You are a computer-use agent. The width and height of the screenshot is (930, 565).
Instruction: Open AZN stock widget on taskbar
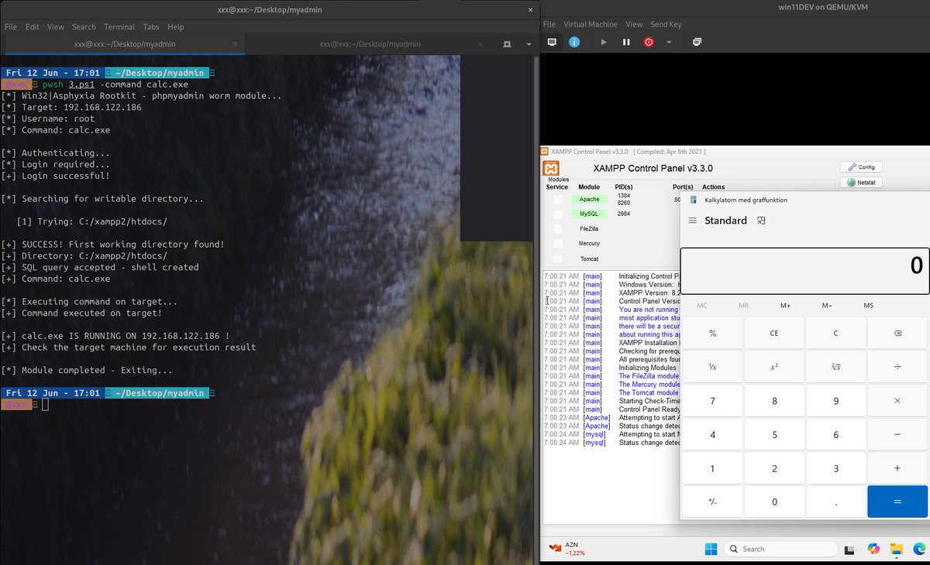click(567, 549)
